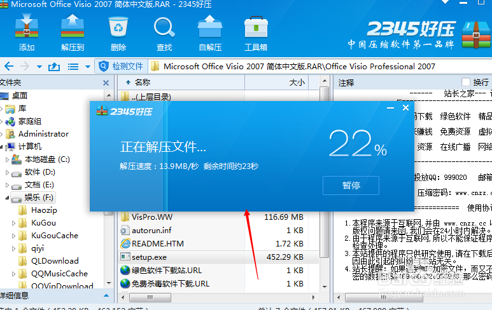Select 桌面 in the folder tree
This screenshot has width=492, height=310.
[x=20, y=95]
